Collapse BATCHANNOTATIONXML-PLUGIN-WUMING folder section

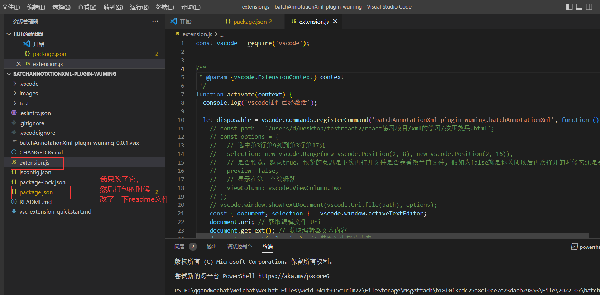(x=9, y=74)
